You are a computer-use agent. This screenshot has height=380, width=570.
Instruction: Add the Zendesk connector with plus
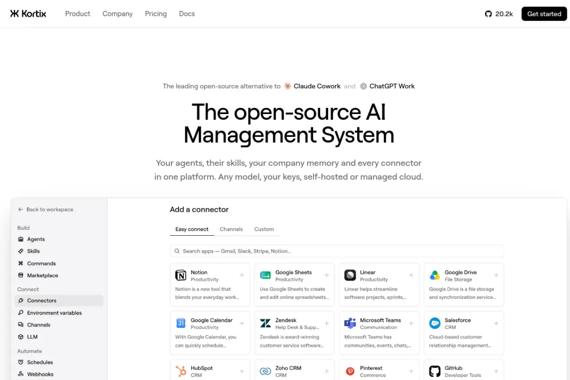click(x=326, y=323)
